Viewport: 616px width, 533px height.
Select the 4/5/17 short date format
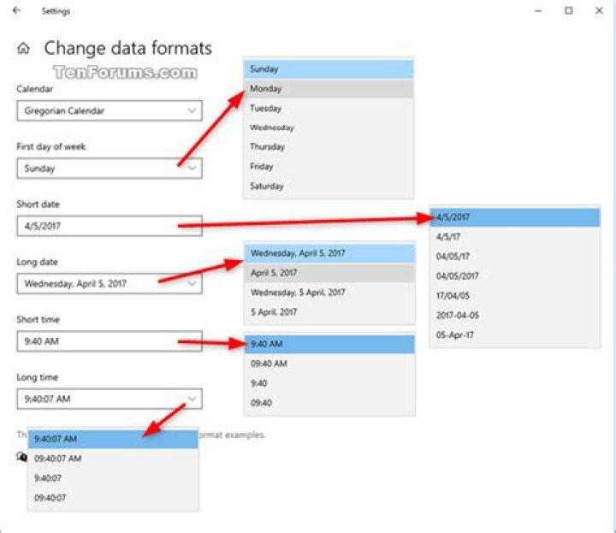pyautogui.click(x=515, y=237)
